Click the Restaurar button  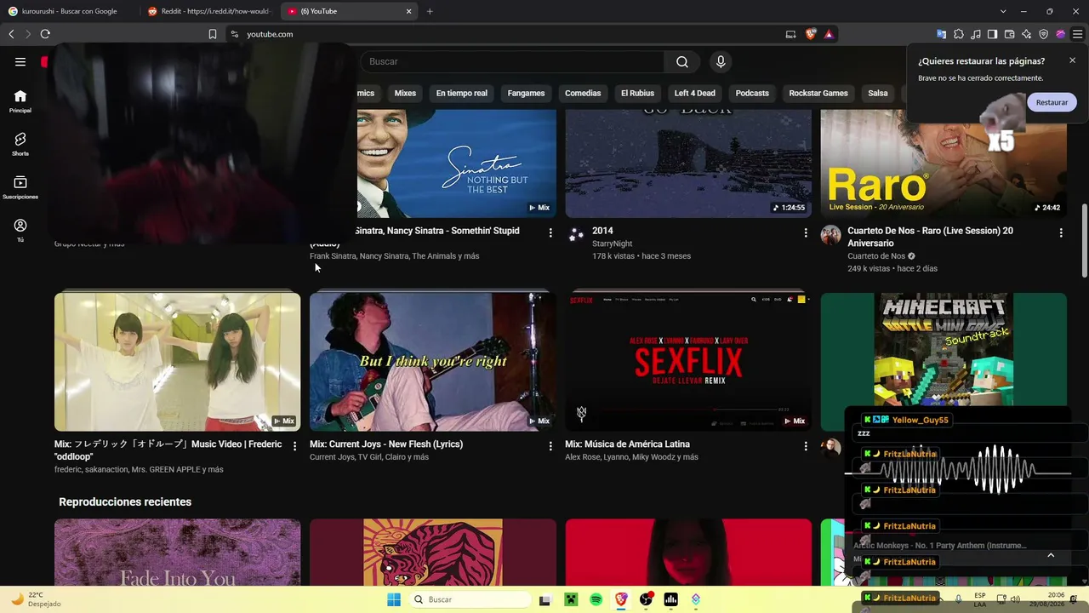(1052, 102)
